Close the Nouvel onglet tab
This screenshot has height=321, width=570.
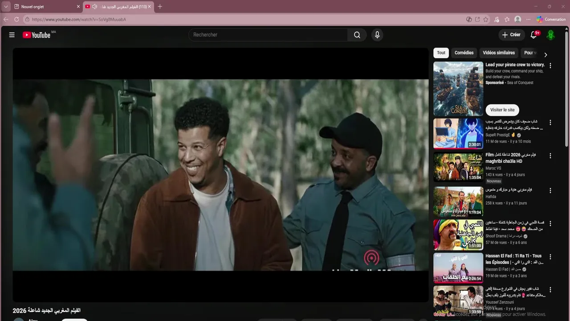tap(78, 7)
